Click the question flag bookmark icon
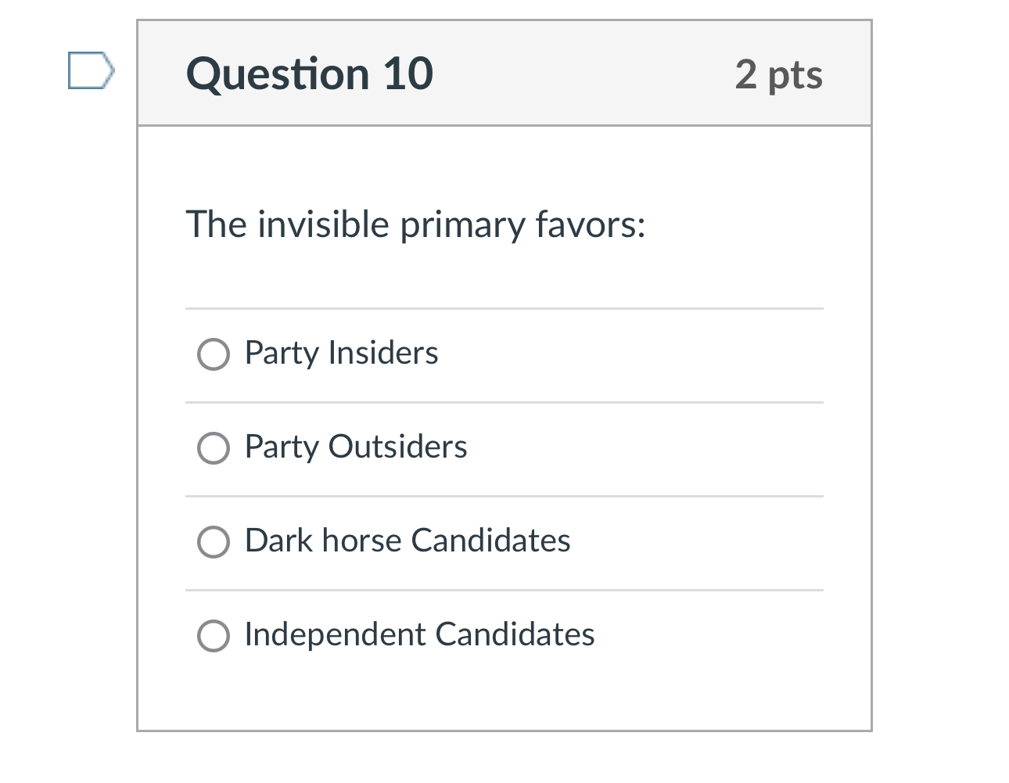 (x=90, y=70)
